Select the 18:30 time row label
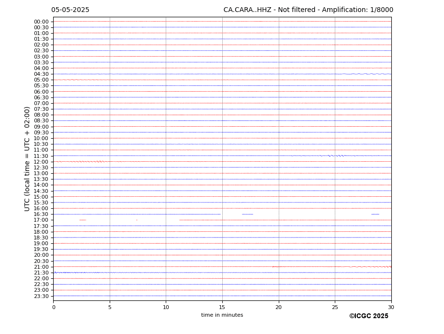The width and height of the screenshot is (444, 334). point(41,238)
